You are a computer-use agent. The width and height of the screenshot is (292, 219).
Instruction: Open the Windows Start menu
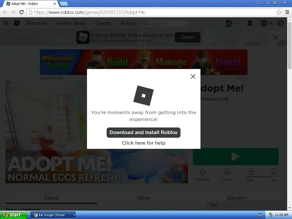point(14,215)
